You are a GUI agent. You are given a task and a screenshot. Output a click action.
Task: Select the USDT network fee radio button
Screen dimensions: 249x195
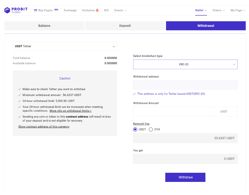(x=135, y=129)
